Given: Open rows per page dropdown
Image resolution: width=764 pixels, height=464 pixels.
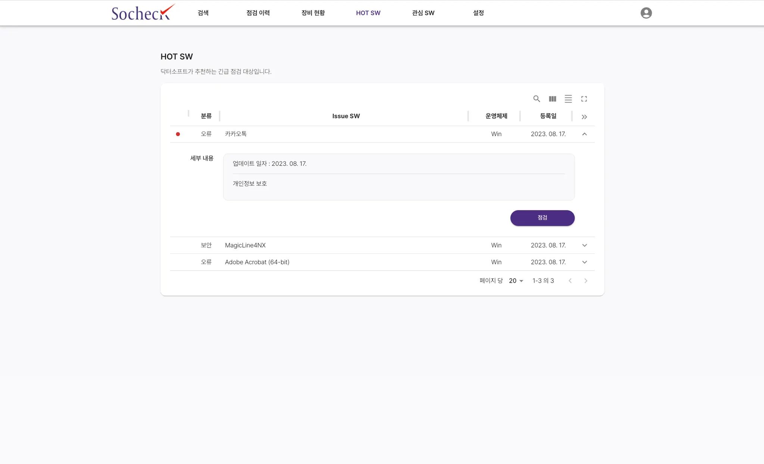Looking at the screenshot, I should pyautogui.click(x=516, y=281).
